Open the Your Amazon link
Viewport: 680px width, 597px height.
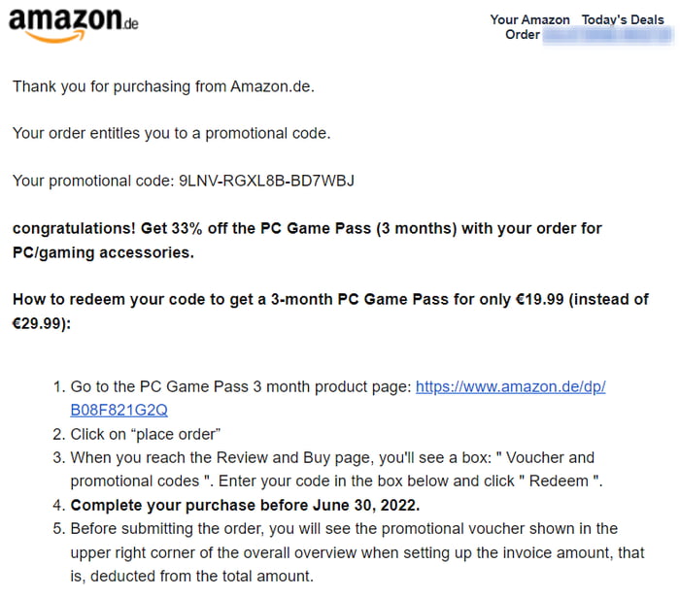pos(529,19)
